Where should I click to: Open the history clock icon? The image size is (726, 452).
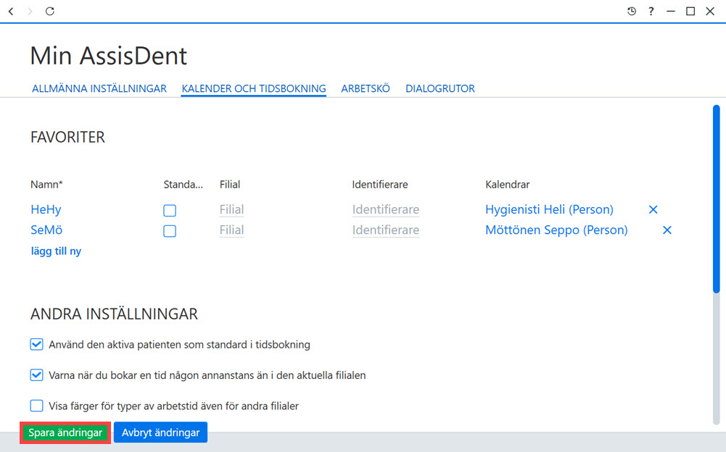(x=632, y=11)
